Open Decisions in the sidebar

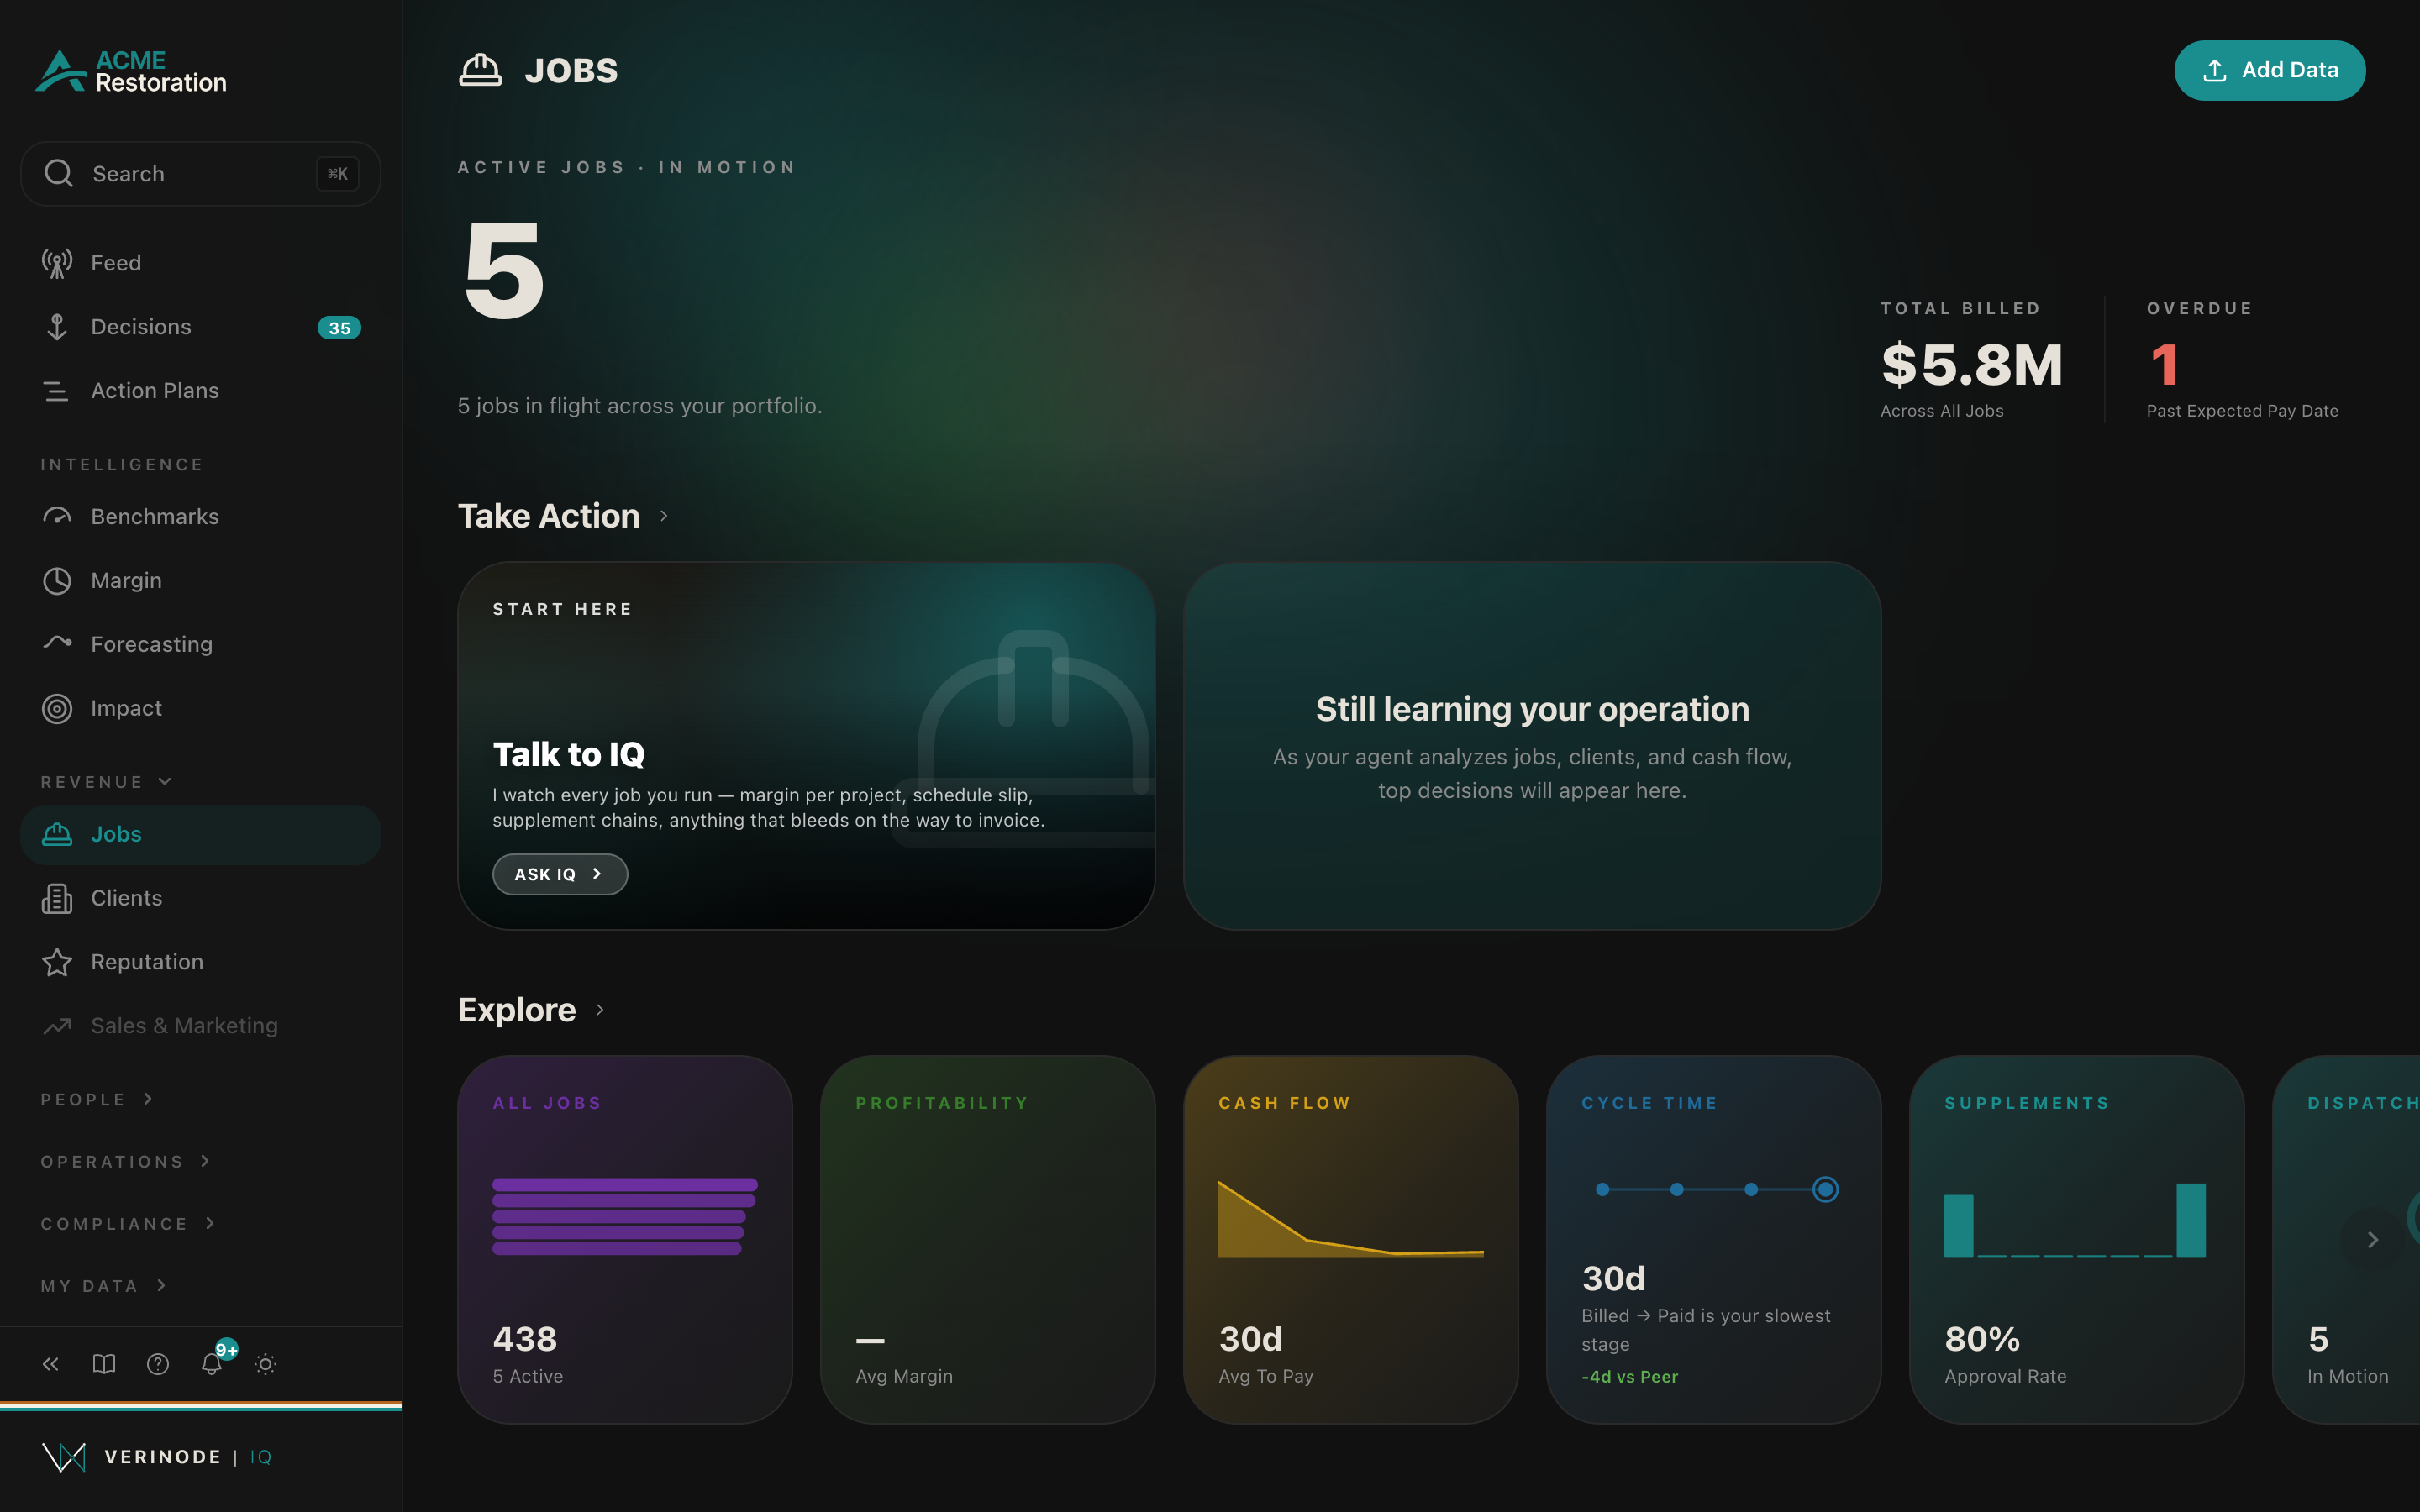[200, 327]
